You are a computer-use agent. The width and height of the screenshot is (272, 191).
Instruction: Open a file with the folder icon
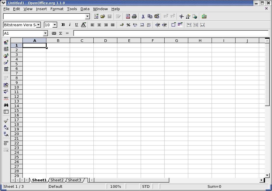tap(103, 16)
